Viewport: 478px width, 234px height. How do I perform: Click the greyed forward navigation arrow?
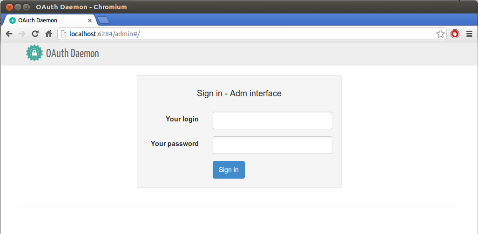coord(22,34)
